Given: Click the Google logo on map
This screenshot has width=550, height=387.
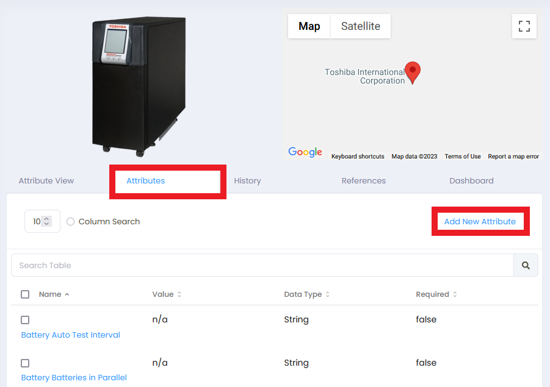Looking at the screenshot, I should (305, 152).
